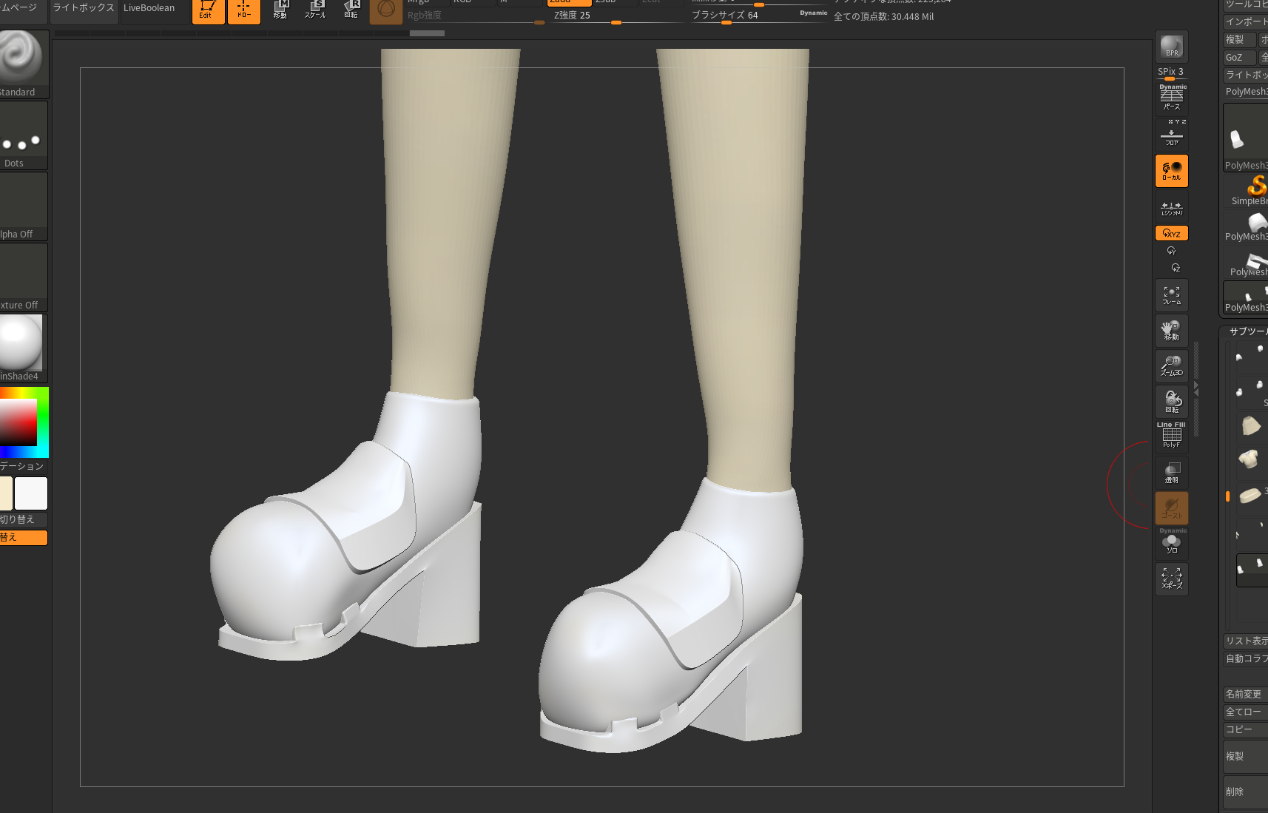Select the Draw (ドロー) mode button
The width and height of the screenshot is (1268, 813).
[243, 10]
